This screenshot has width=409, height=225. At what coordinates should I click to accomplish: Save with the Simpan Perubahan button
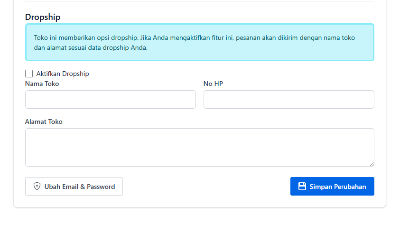[332, 187]
